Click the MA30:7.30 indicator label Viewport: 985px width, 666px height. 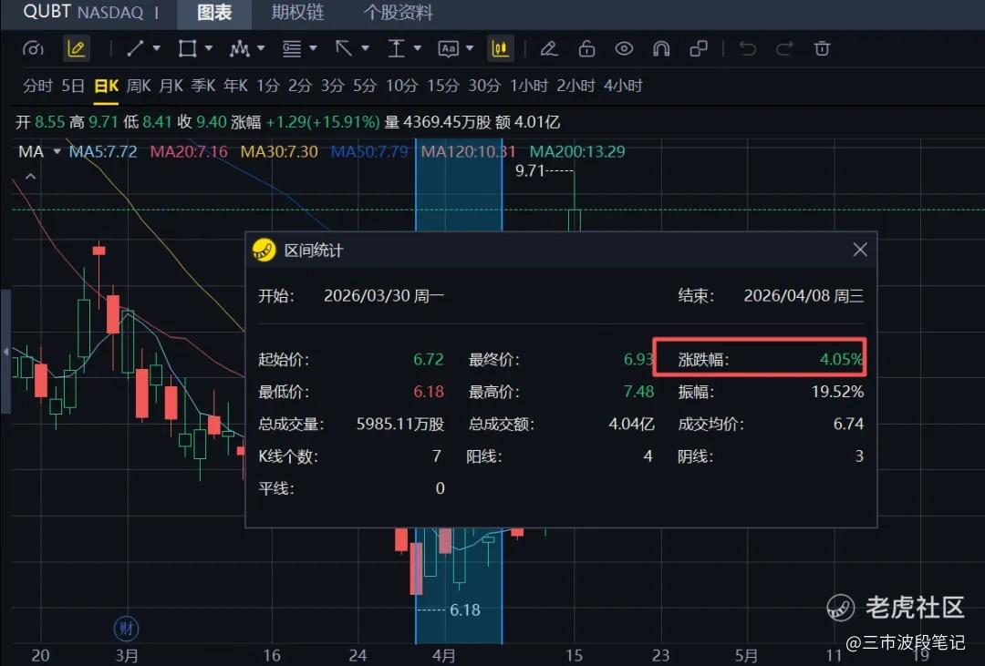[279, 151]
